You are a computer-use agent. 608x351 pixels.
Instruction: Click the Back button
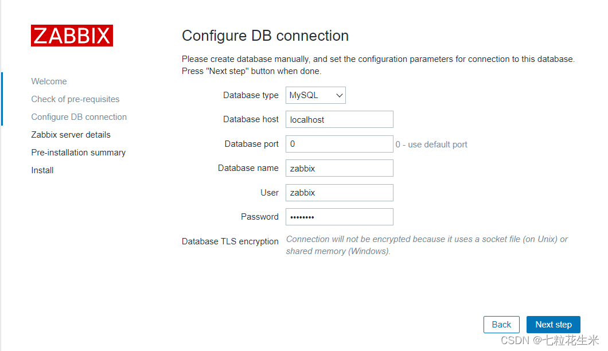coord(501,324)
